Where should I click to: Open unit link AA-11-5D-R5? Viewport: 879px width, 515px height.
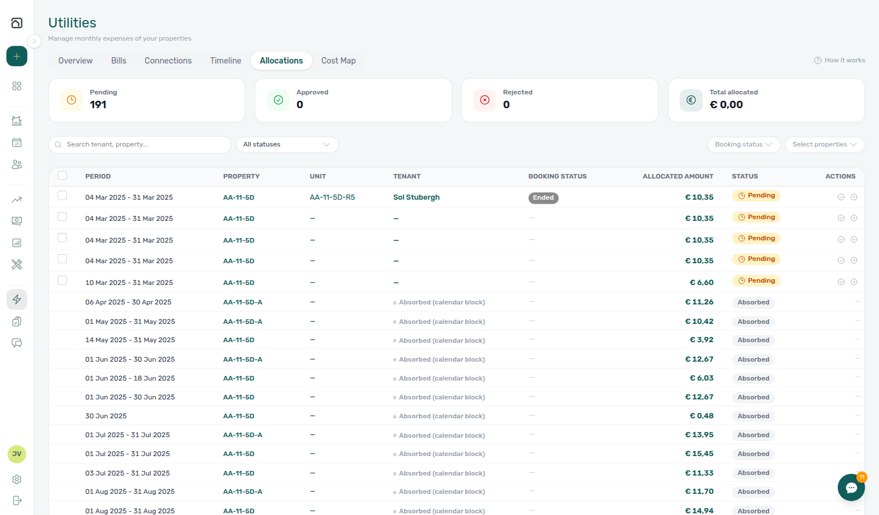point(332,197)
